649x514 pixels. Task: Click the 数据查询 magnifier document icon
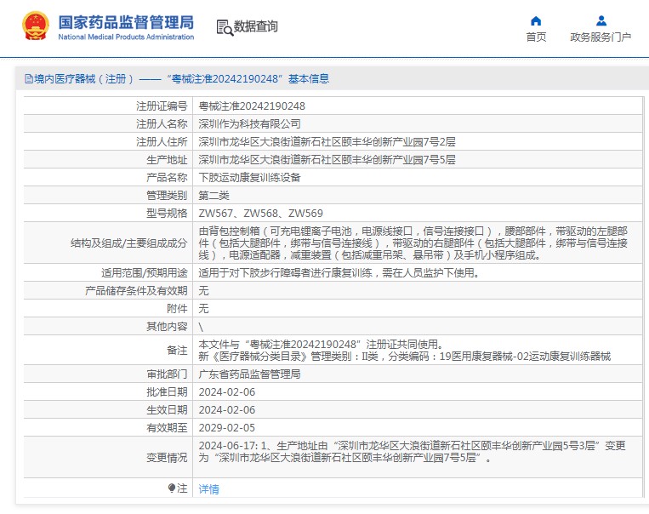click(x=225, y=27)
